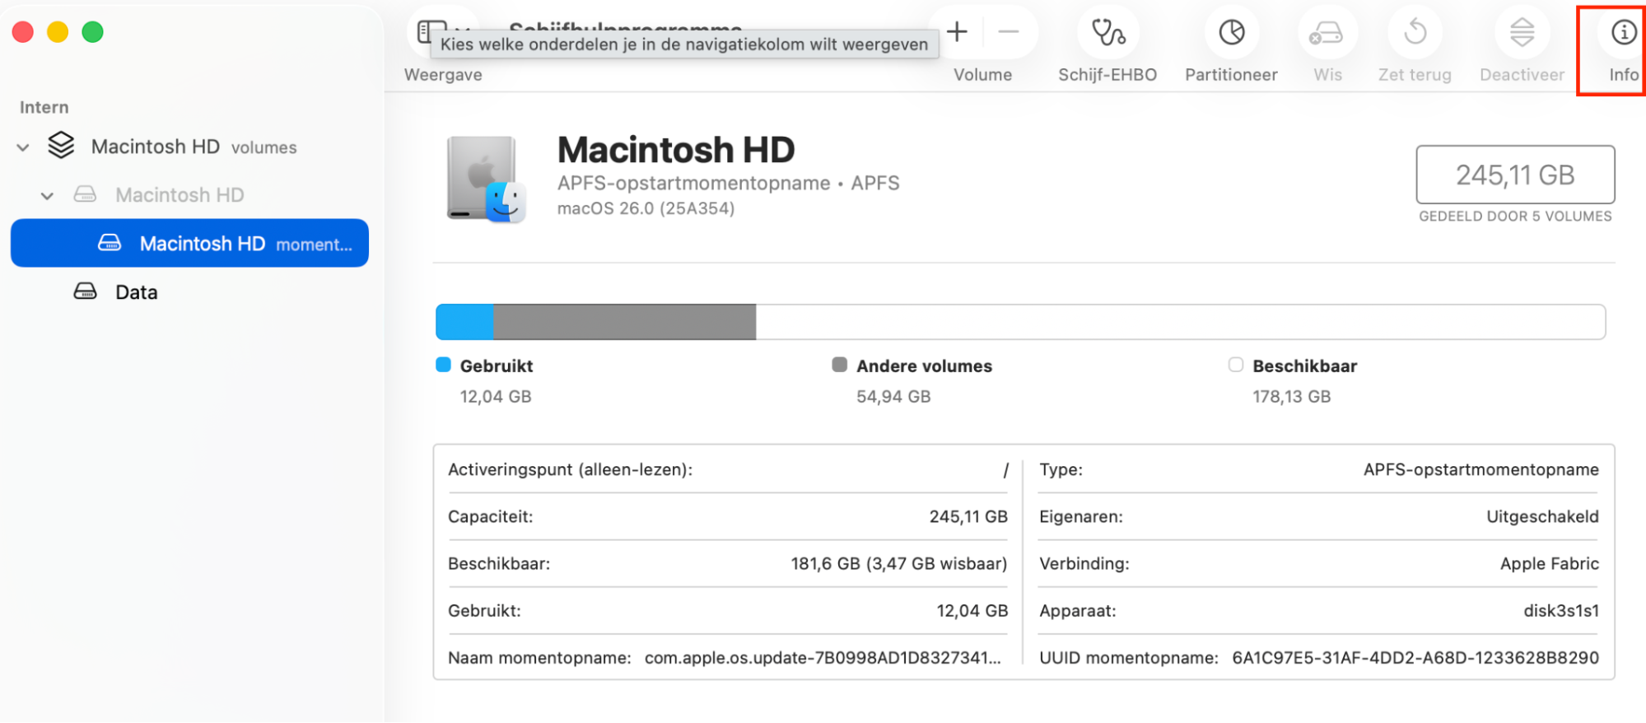The height and width of the screenshot is (723, 1646).
Task: Click the Capaciteit 245,11 GB row
Action: [x=728, y=516]
